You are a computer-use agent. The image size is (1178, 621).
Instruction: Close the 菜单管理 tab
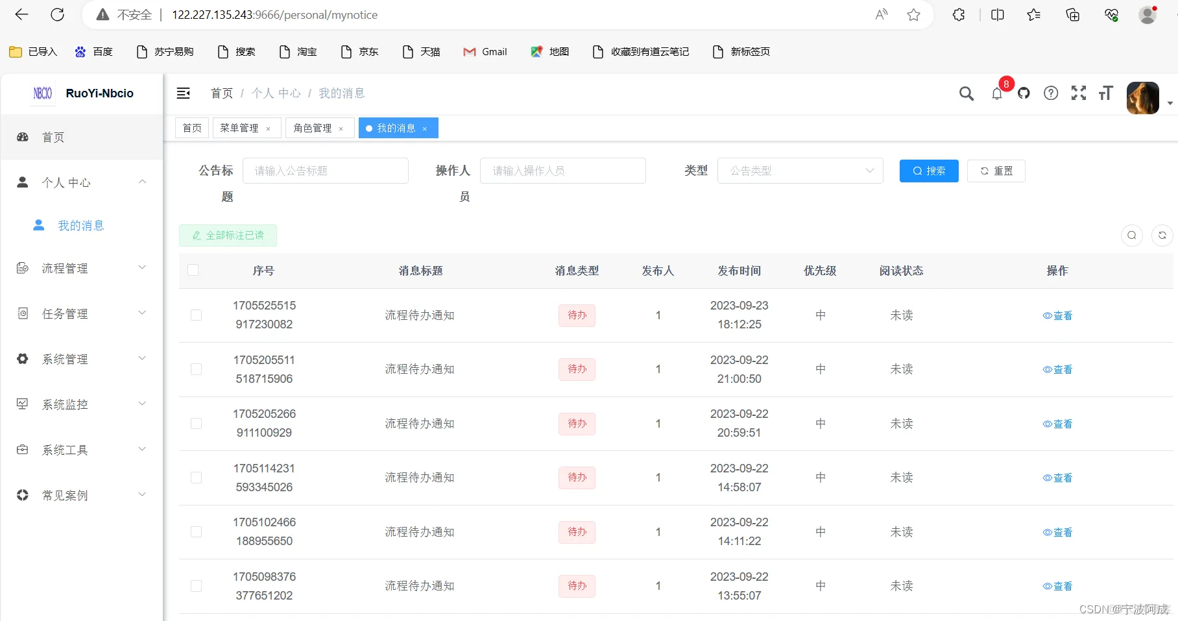coord(269,128)
